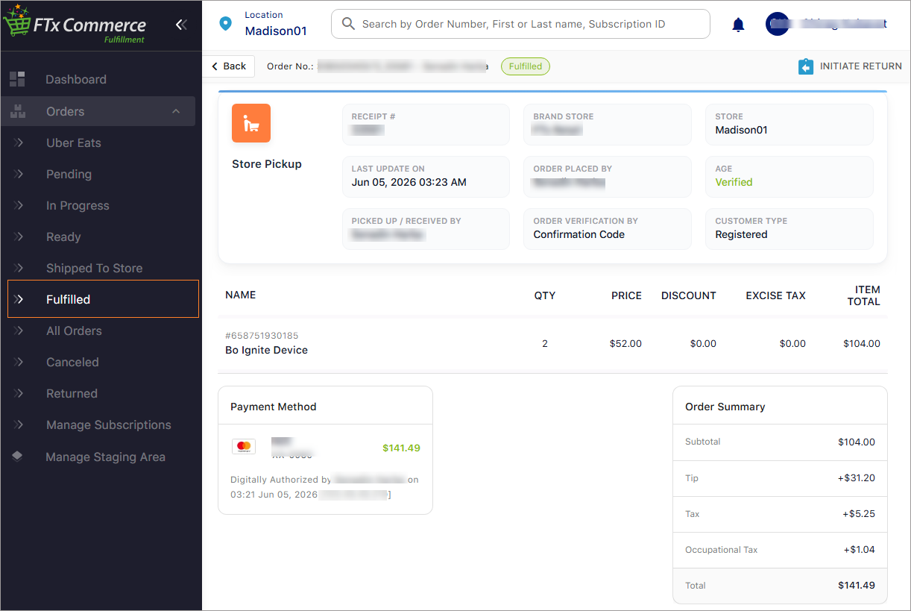Image resolution: width=911 pixels, height=611 pixels.
Task: Click the chevron icon beside Canceled
Action: tap(19, 362)
